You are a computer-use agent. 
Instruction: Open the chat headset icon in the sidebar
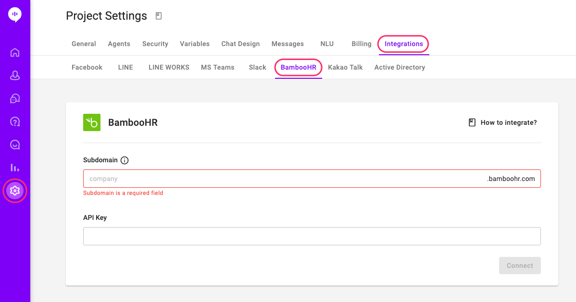pos(15,99)
